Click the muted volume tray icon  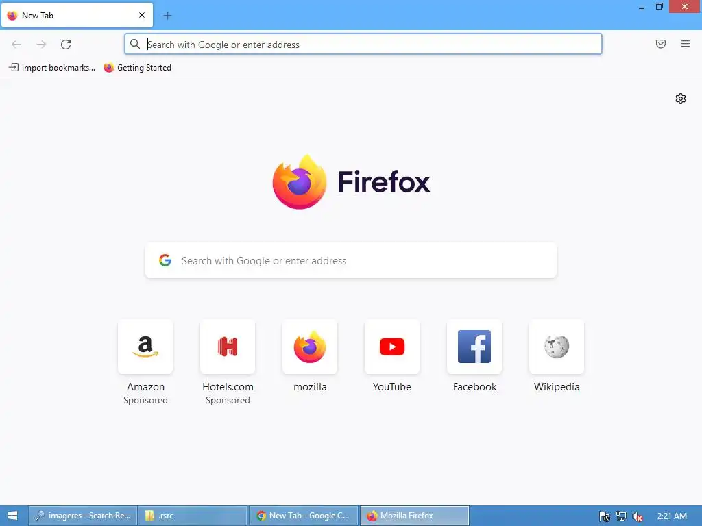[638, 516]
